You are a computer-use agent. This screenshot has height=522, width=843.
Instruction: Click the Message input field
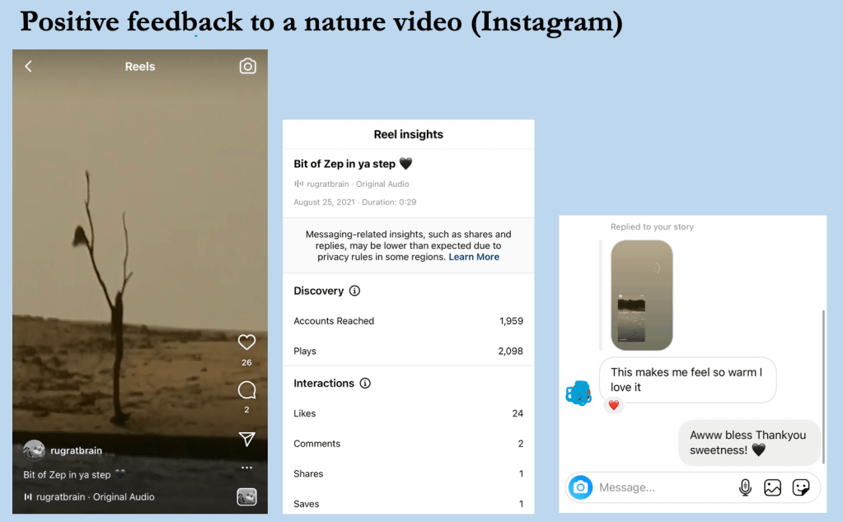666,487
